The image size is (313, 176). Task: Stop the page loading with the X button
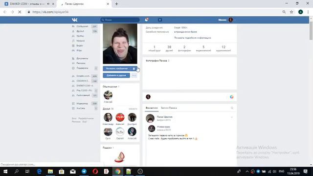click(20, 12)
